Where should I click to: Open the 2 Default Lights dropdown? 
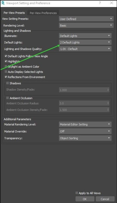pos(85,42)
